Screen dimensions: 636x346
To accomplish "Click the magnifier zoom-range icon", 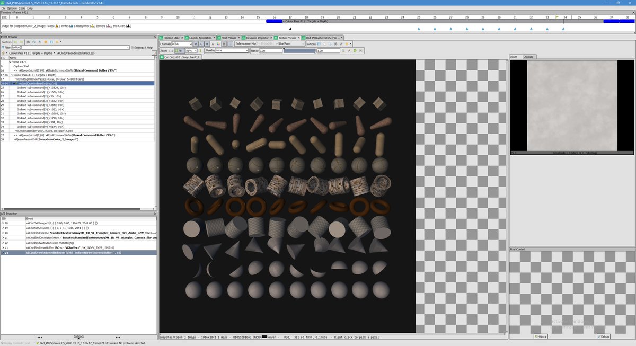I will 343,50.
